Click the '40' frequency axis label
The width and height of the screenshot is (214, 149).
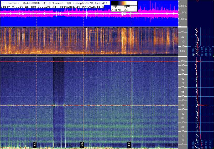click(x=182, y=114)
